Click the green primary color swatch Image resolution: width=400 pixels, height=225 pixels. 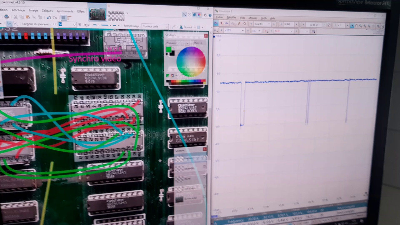click(169, 49)
